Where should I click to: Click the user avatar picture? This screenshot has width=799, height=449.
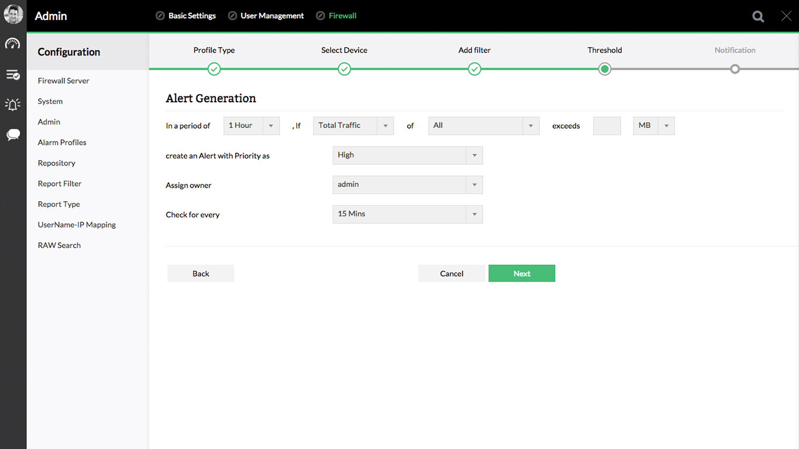(x=13, y=15)
